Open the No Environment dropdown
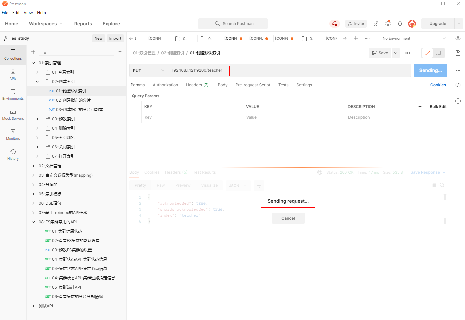The height and width of the screenshot is (320, 465). pyautogui.click(x=414, y=38)
